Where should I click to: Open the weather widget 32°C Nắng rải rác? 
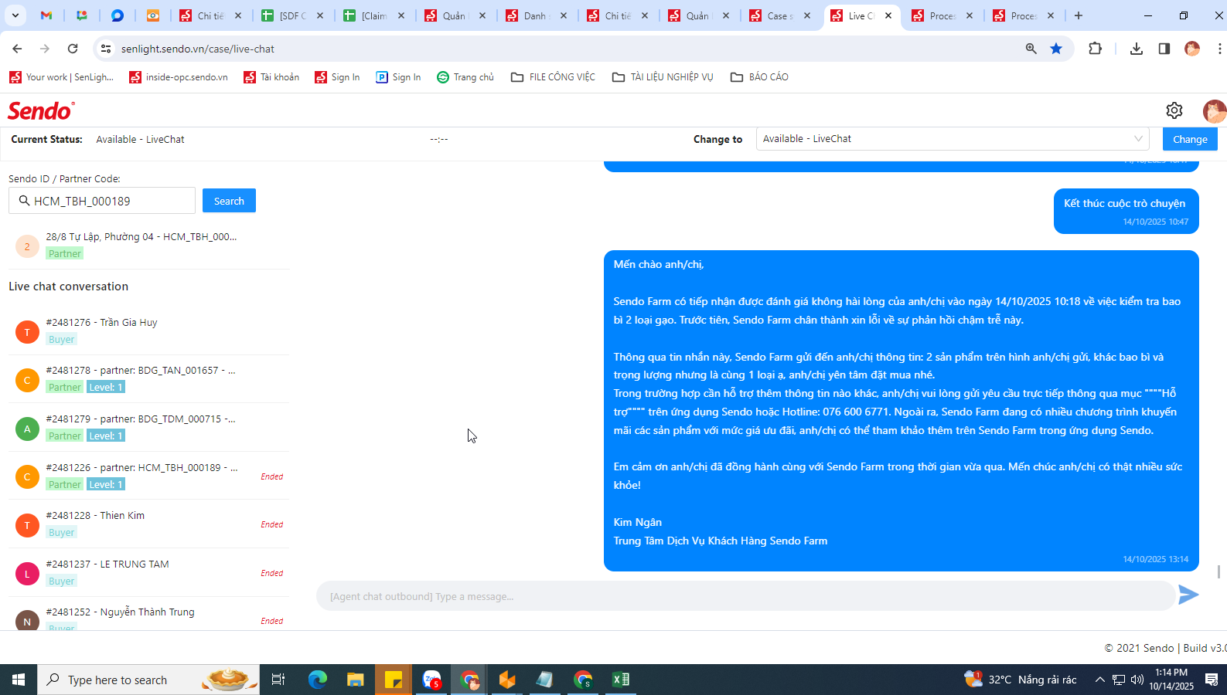point(1021,680)
